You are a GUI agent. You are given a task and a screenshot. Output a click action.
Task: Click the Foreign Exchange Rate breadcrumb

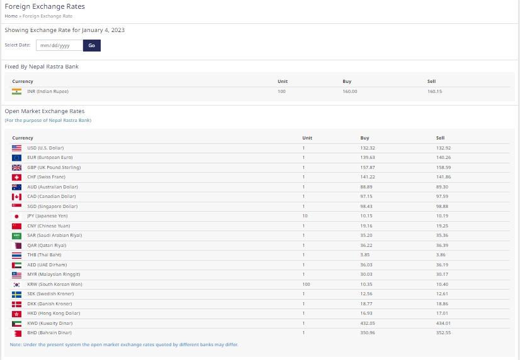click(x=47, y=16)
